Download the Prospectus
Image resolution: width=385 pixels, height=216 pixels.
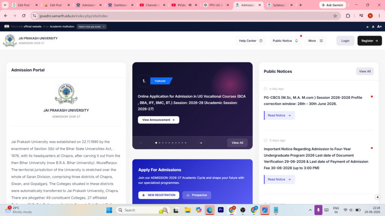click(x=197, y=195)
